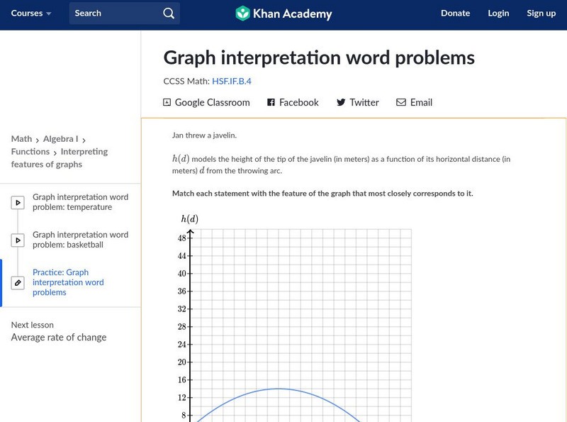Image resolution: width=567 pixels, height=422 pixels.
Task: Click the Khan Academy leaf logo
Action: (243, 13)
